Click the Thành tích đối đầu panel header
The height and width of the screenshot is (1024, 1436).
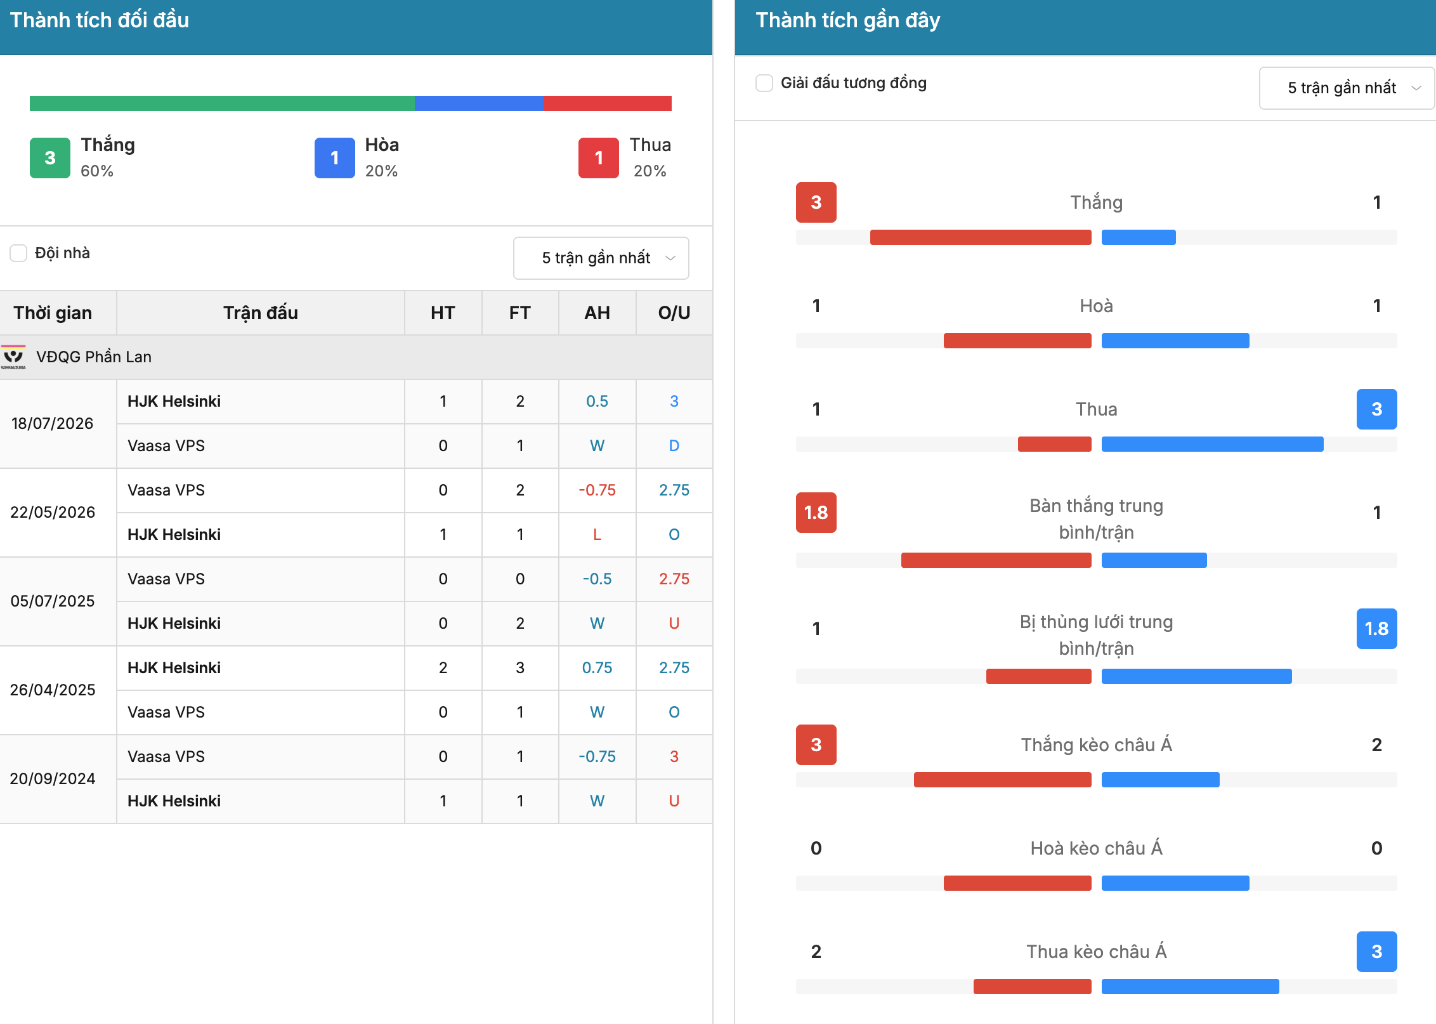356,27
